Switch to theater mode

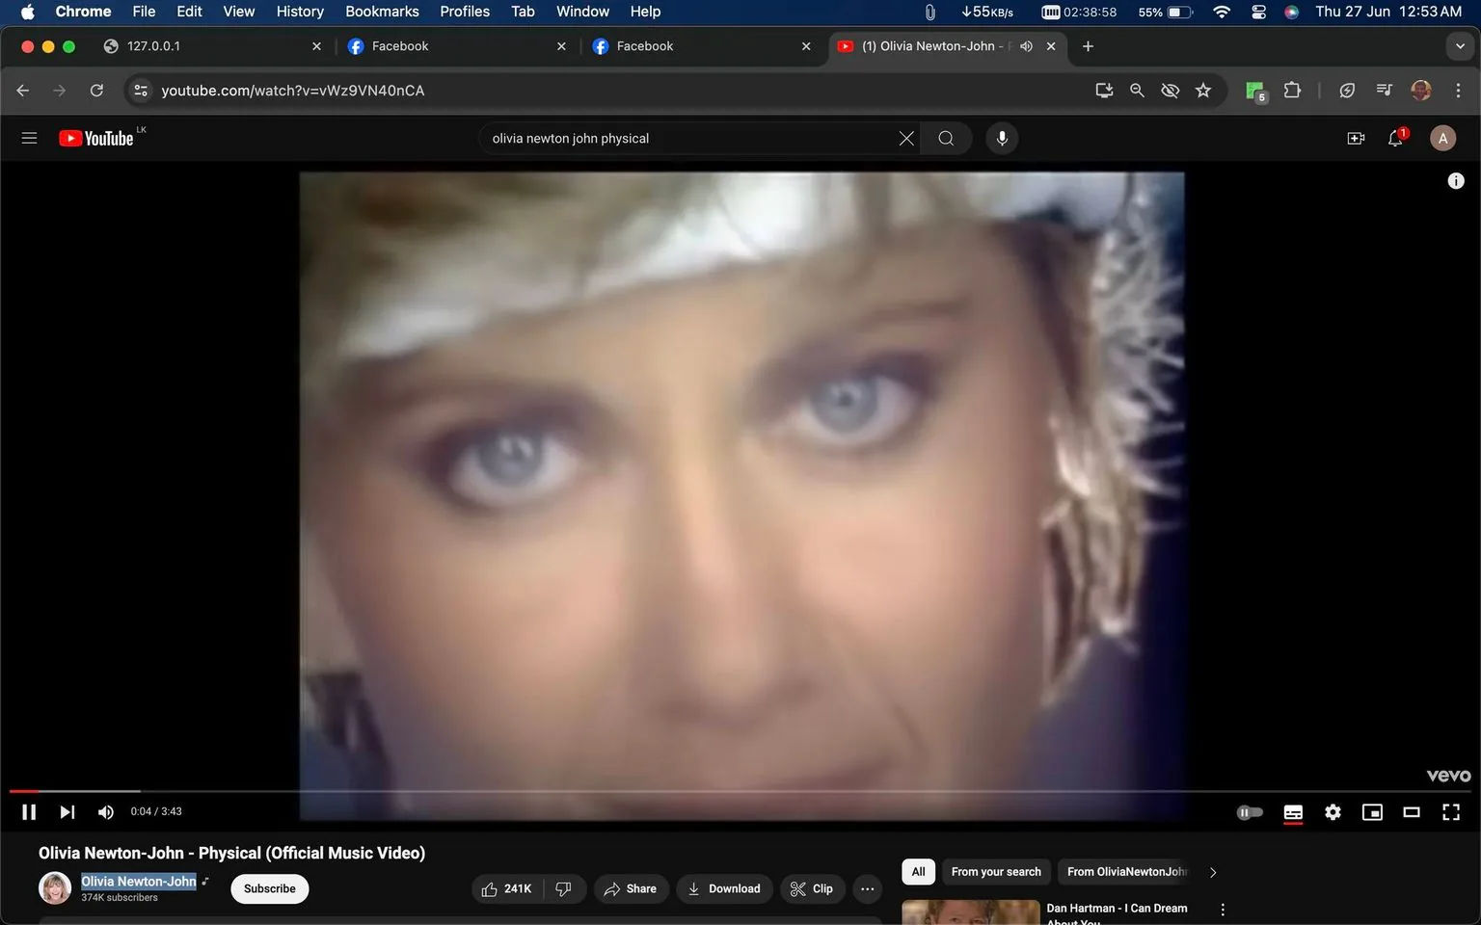(x=1412, y=811)
